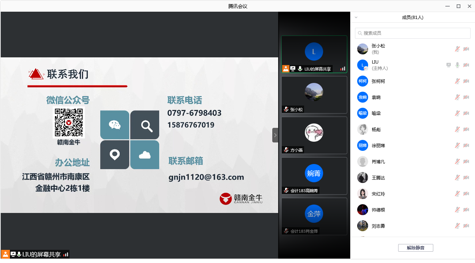Viewport: 475px width, 263px height.
Task: Click the cloud tile on the shared slide
Action: coord(145,155)
